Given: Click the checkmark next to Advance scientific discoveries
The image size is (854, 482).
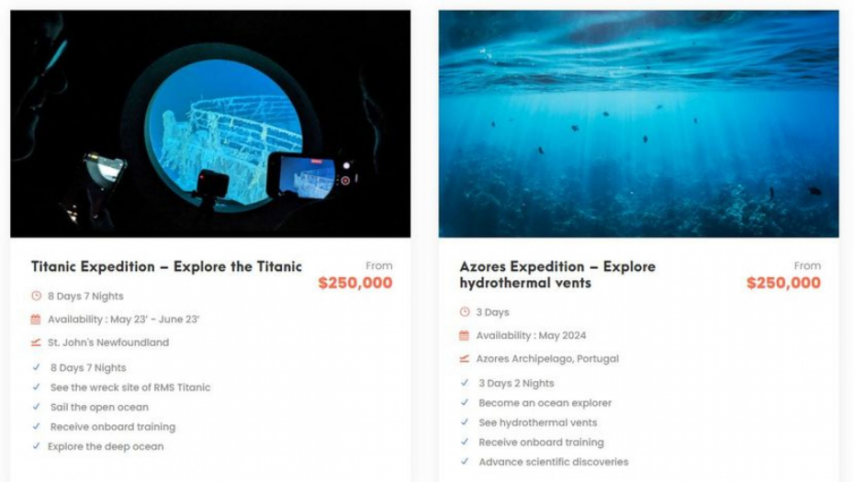Looking at the screenshot, I should click(465, 462).
